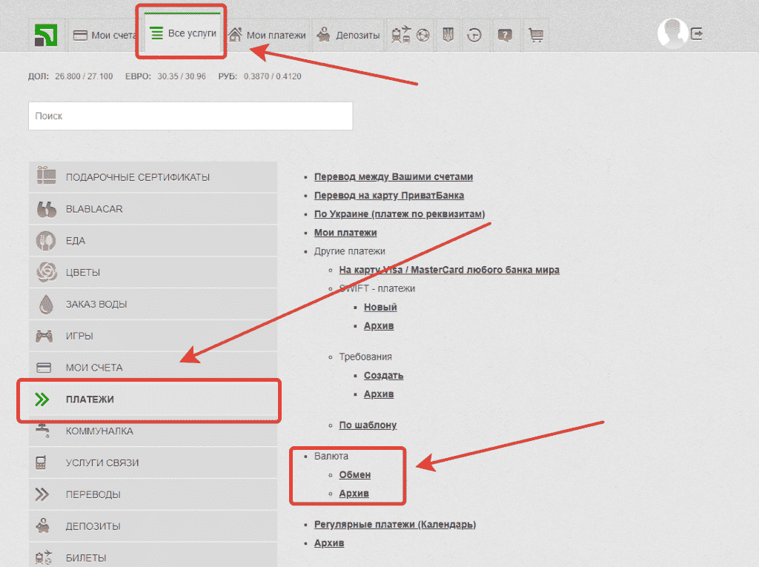
Task: Open the shopping cart icon
Action: pyautogui.click(x=536, y=35)
